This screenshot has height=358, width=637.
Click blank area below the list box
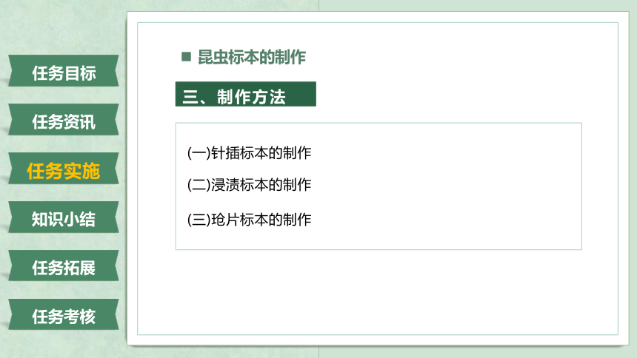pyautogui.click(x=378, y=292)
